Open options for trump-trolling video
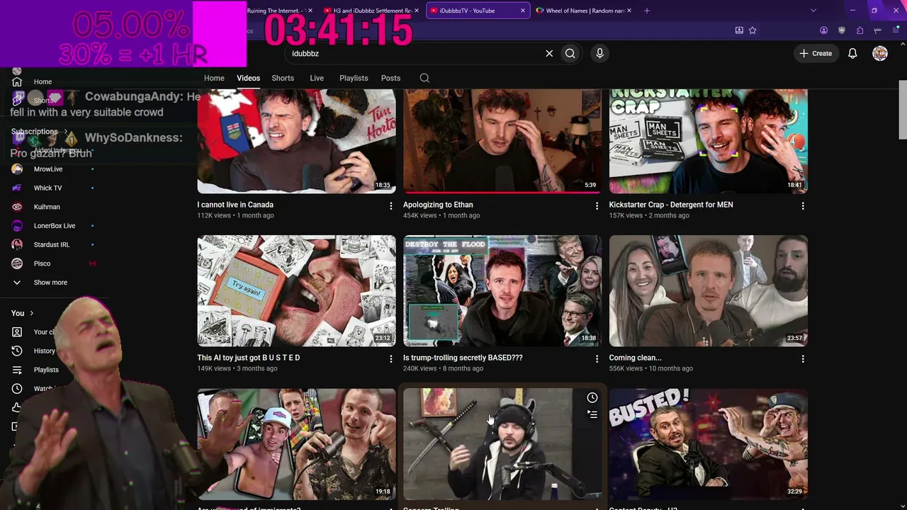907x510 pixels. pyautogui.click(x=597, y=359)
